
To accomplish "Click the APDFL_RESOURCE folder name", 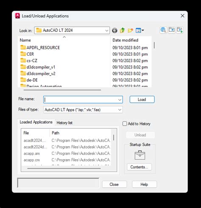I will (x=43, y=48).
